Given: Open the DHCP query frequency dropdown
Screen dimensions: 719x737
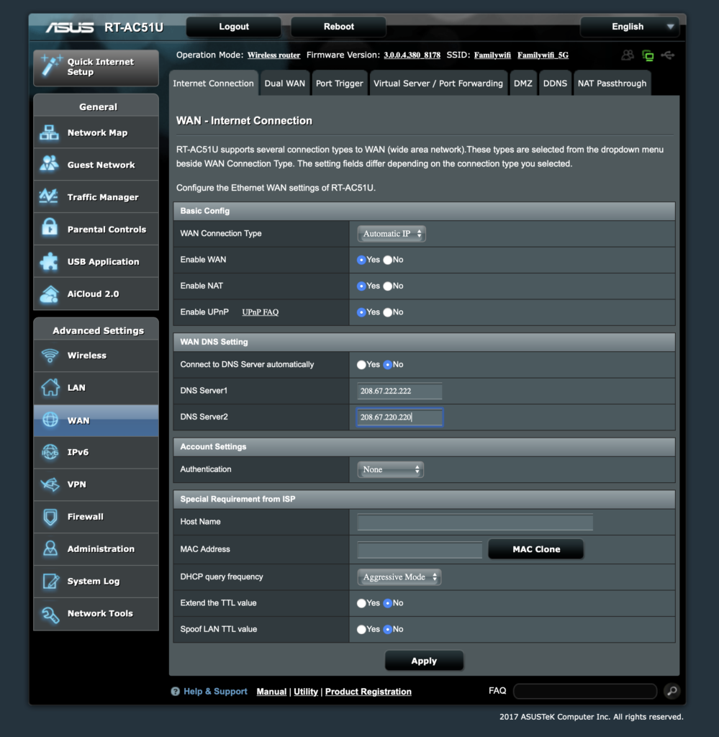Looking at the screenshot, I should point(399,577).
